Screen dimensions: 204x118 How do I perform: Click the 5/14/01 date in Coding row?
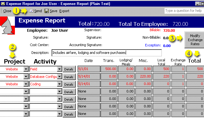point(89,84)
